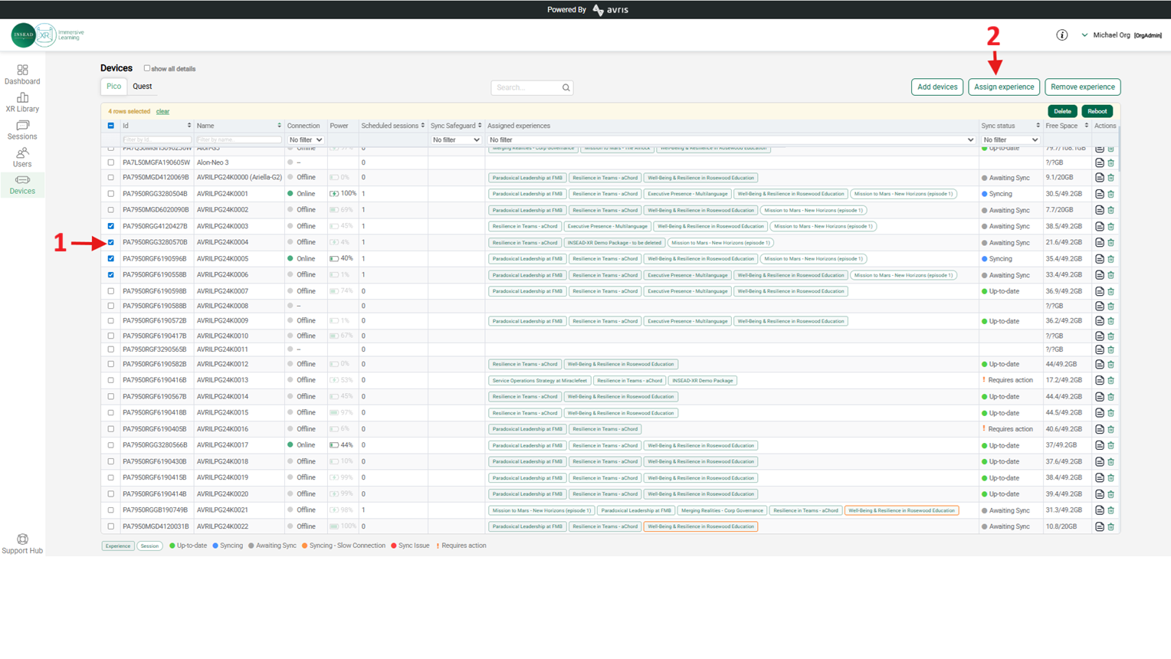
Task: Delete trash icon for AVRILPG24K0001
Action: point(1110,194)
